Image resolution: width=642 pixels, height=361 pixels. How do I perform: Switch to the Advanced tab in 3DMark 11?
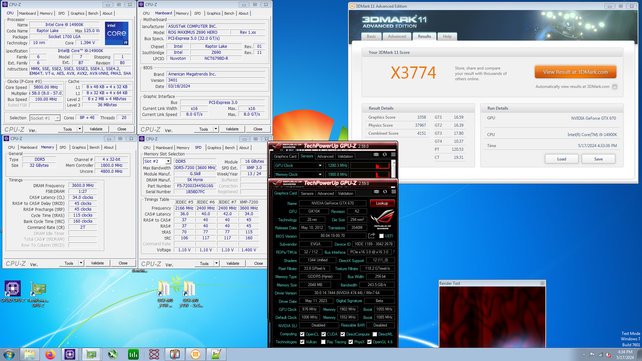tap(397, 36)
